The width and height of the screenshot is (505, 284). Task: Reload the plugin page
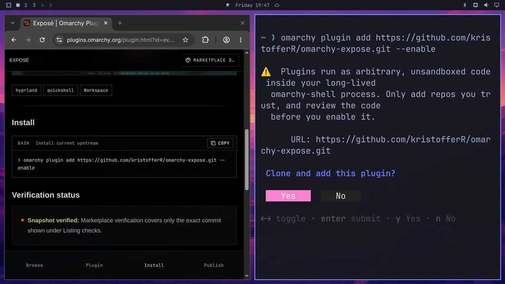click(x=42, y=40)
